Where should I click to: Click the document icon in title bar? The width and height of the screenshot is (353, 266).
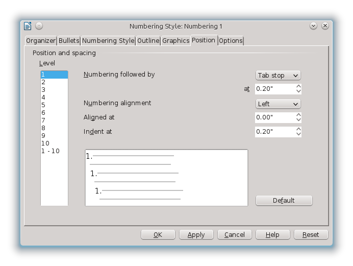click(28, 26)
